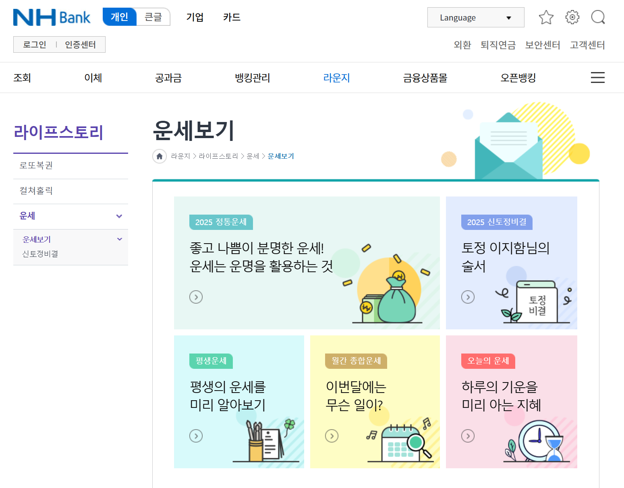The image size is (624, 488).
Task: Expand the 운세 sidebar chevron
Action: click(x=119, y=216)
